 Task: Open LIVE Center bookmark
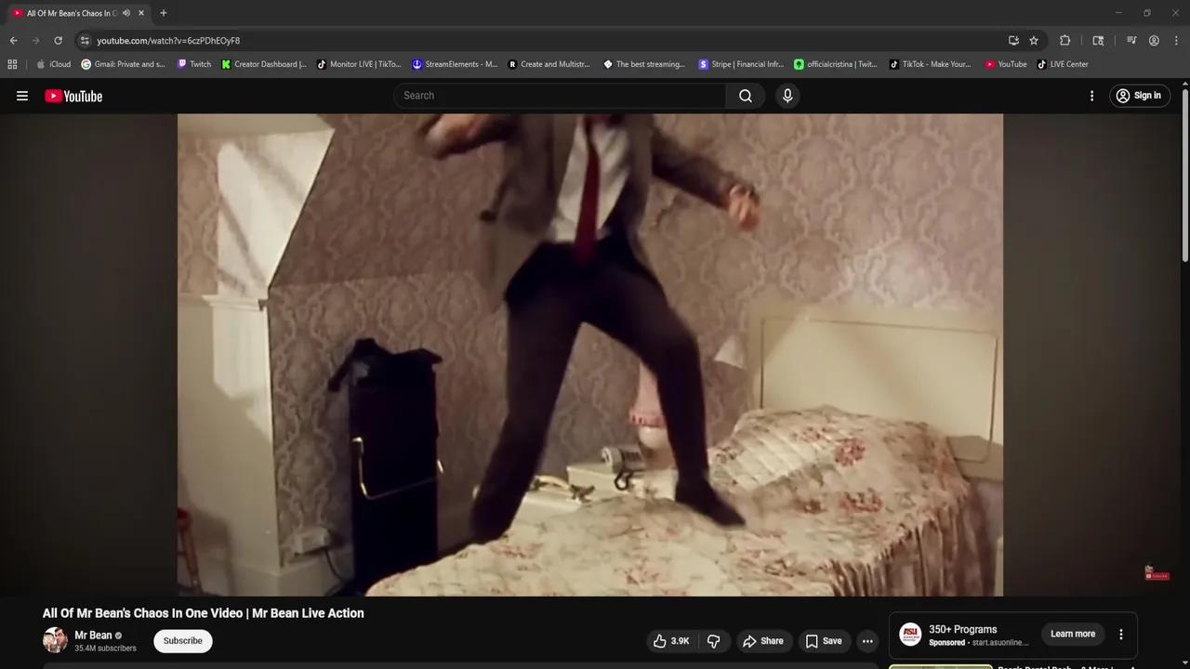(1063, 64)
